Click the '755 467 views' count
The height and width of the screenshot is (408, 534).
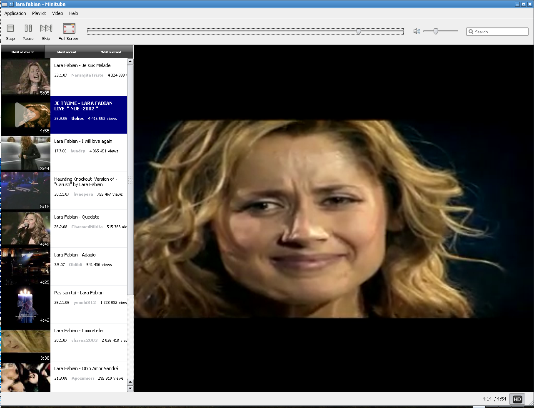point(110,194)
